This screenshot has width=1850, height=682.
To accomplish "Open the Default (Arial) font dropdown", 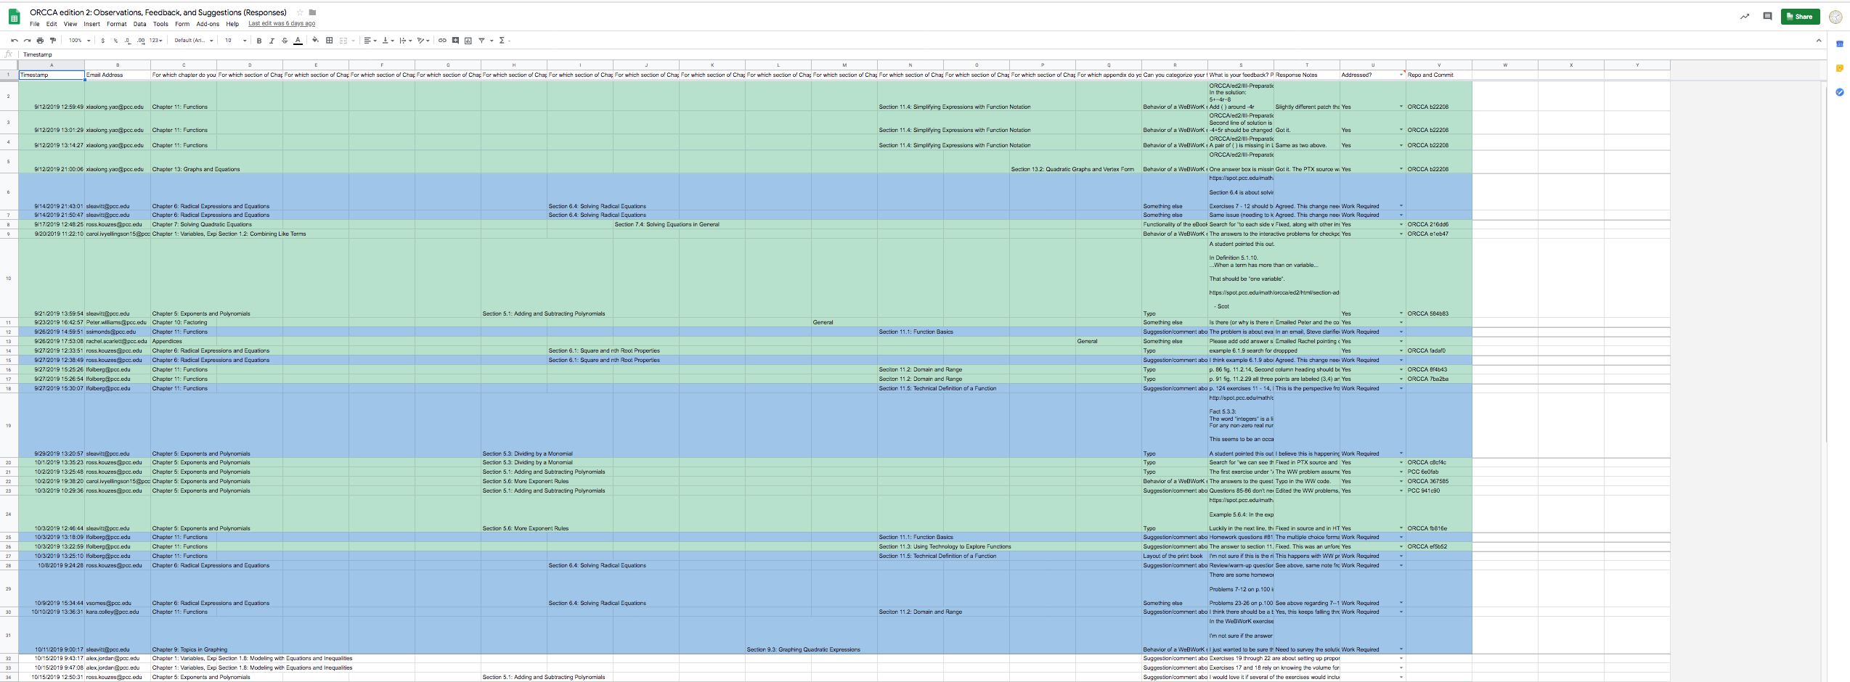I will click(194, 41).
